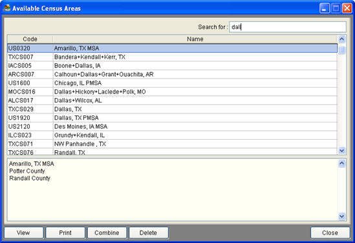Click Randall County in the details pane
The height and width of the screenshot is (243, 355).
click(30, 179)
